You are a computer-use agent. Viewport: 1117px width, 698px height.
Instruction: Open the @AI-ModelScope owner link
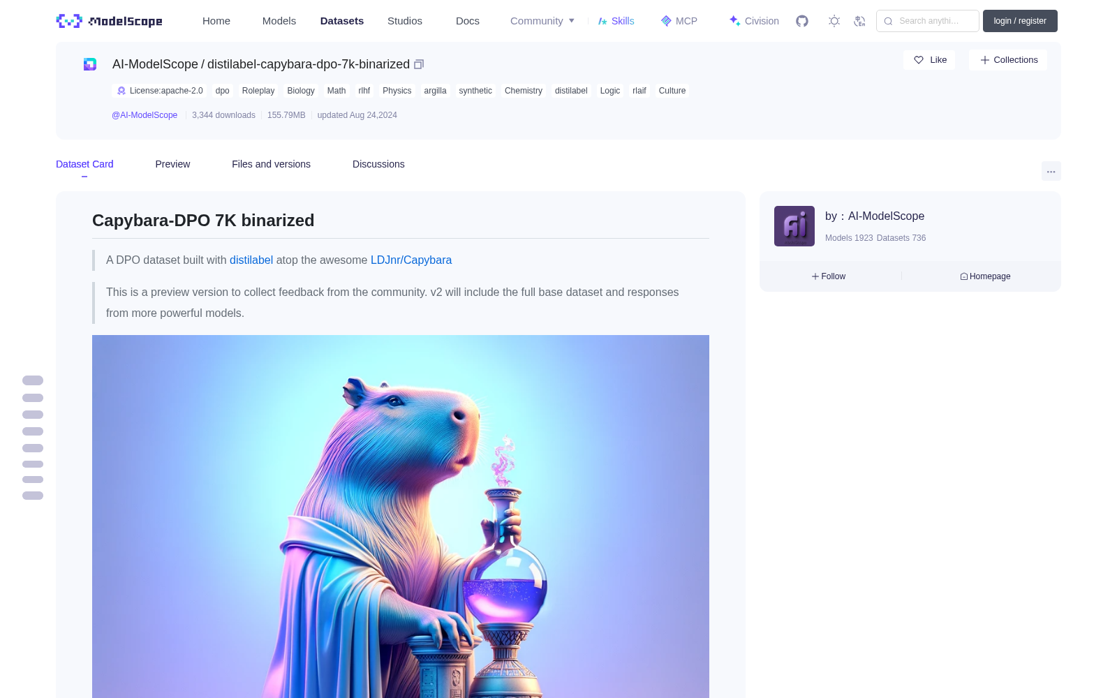[145, 115]
